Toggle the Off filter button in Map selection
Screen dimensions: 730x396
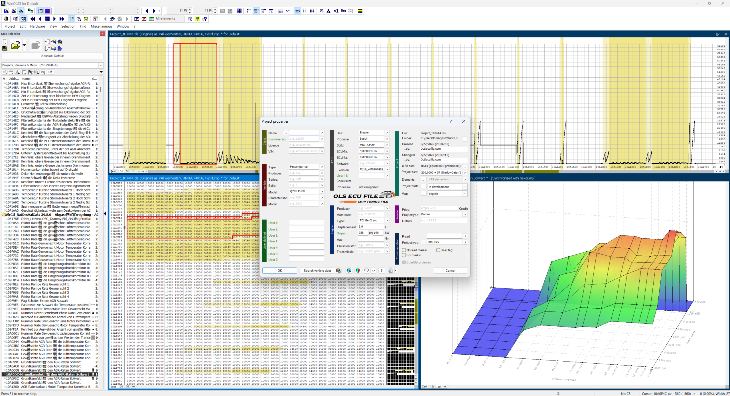50,72
